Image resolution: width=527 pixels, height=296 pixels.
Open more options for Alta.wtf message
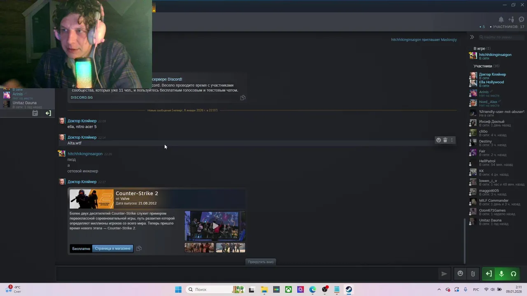(x=452, y=140)
